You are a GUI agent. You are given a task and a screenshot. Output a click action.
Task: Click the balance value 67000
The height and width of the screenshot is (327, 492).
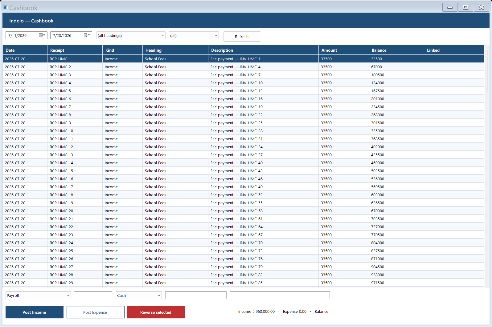pyautogui.click(x=376, y=67)
